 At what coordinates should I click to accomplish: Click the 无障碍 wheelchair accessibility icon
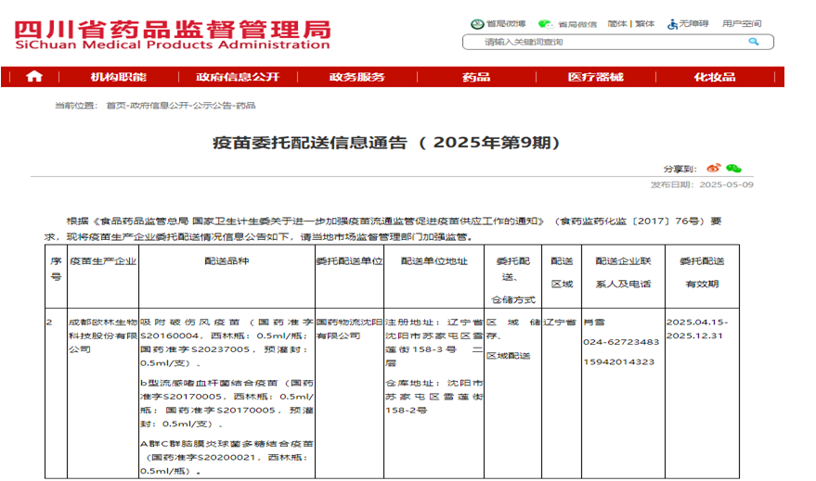[x=672, y=23]
